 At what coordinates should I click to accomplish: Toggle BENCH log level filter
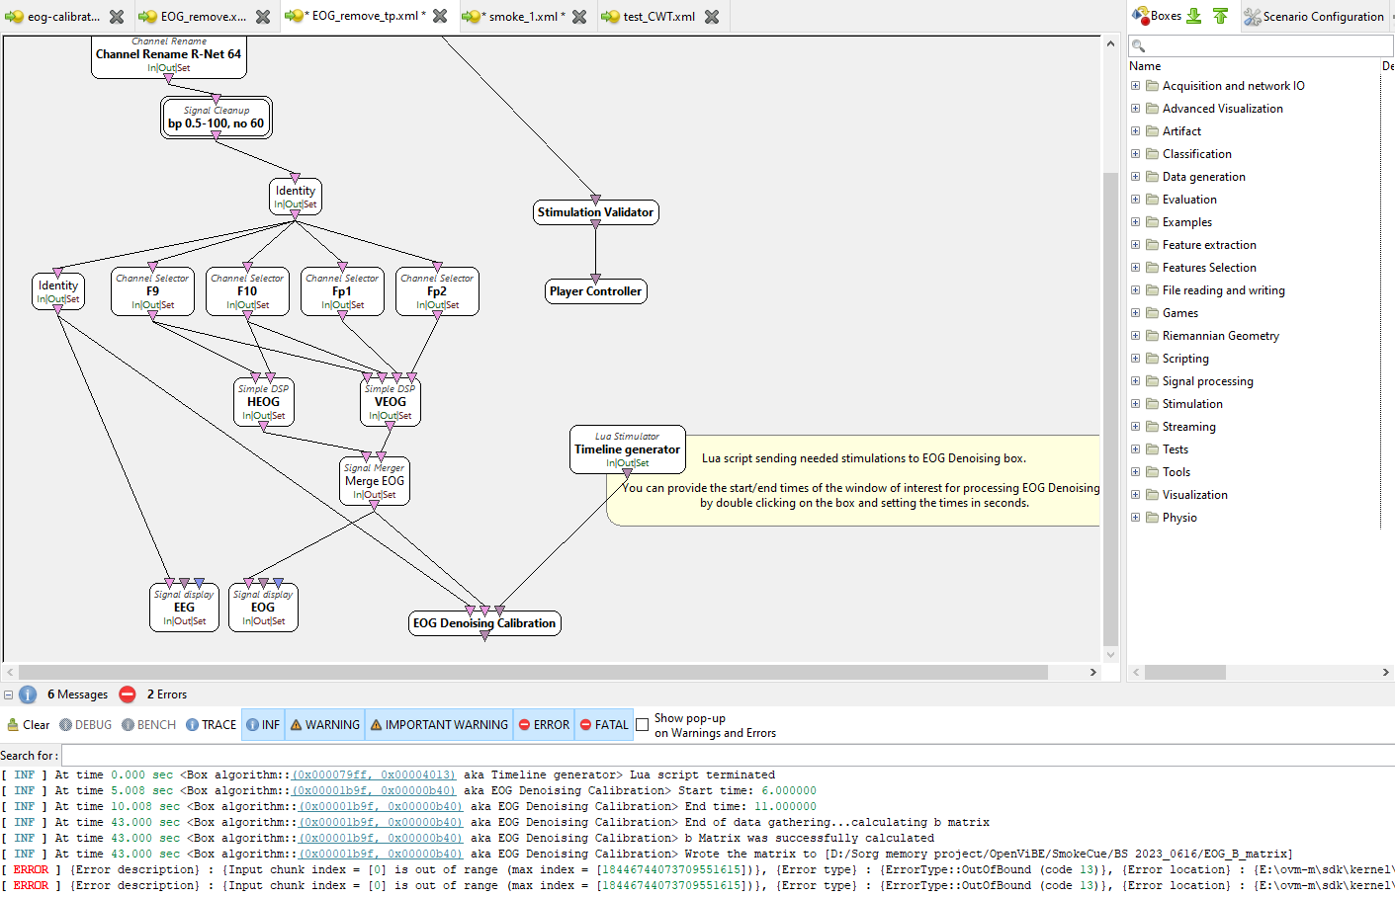point(148,725)
